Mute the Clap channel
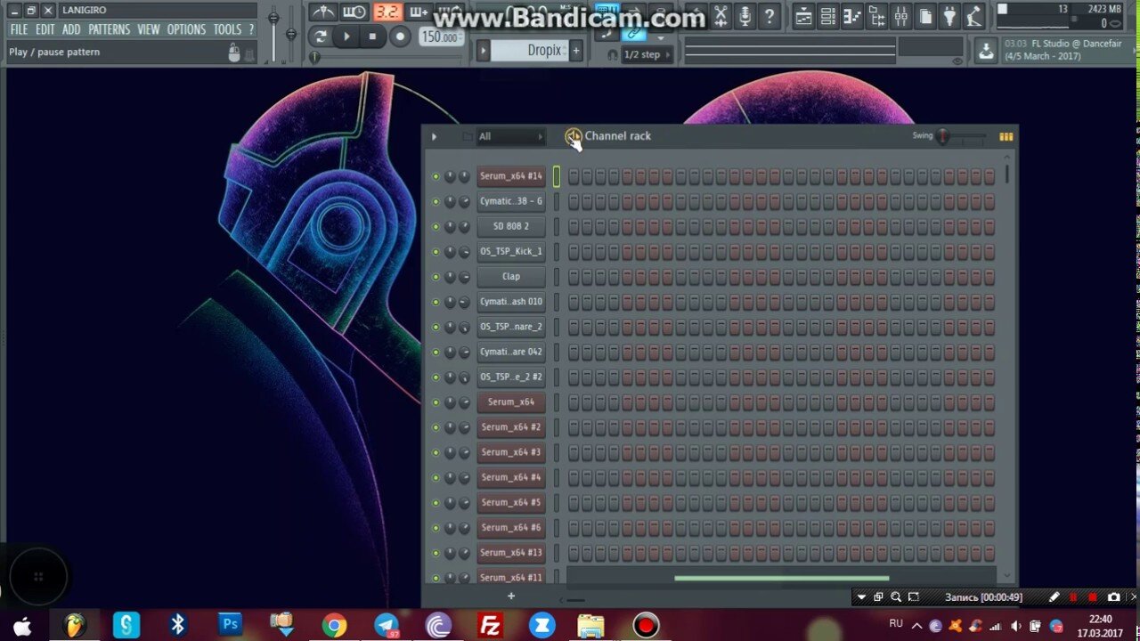This screenshot has height=641, width=1140. 436,277
